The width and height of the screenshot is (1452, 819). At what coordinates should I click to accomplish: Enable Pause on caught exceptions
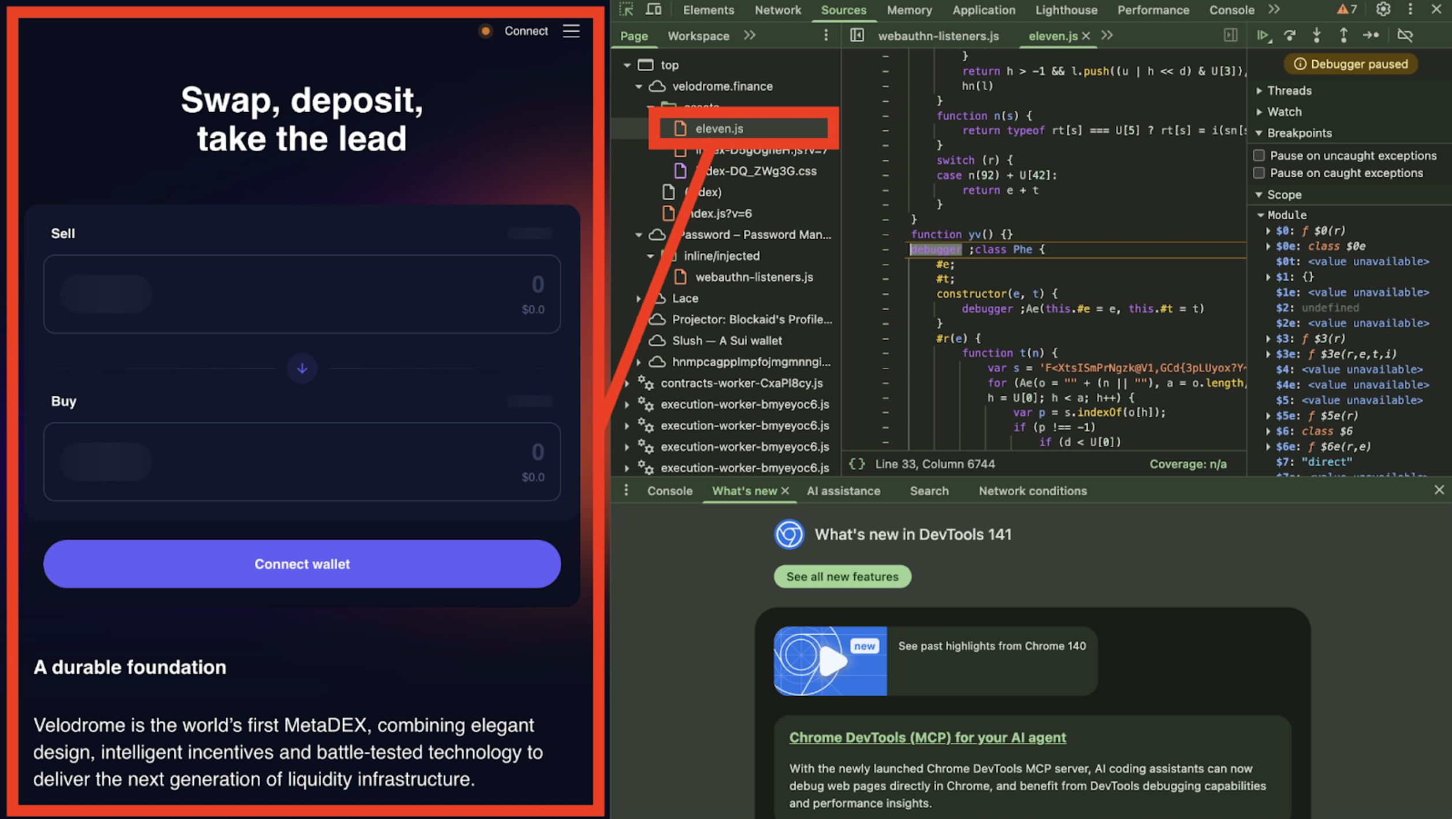[1259, 173]
